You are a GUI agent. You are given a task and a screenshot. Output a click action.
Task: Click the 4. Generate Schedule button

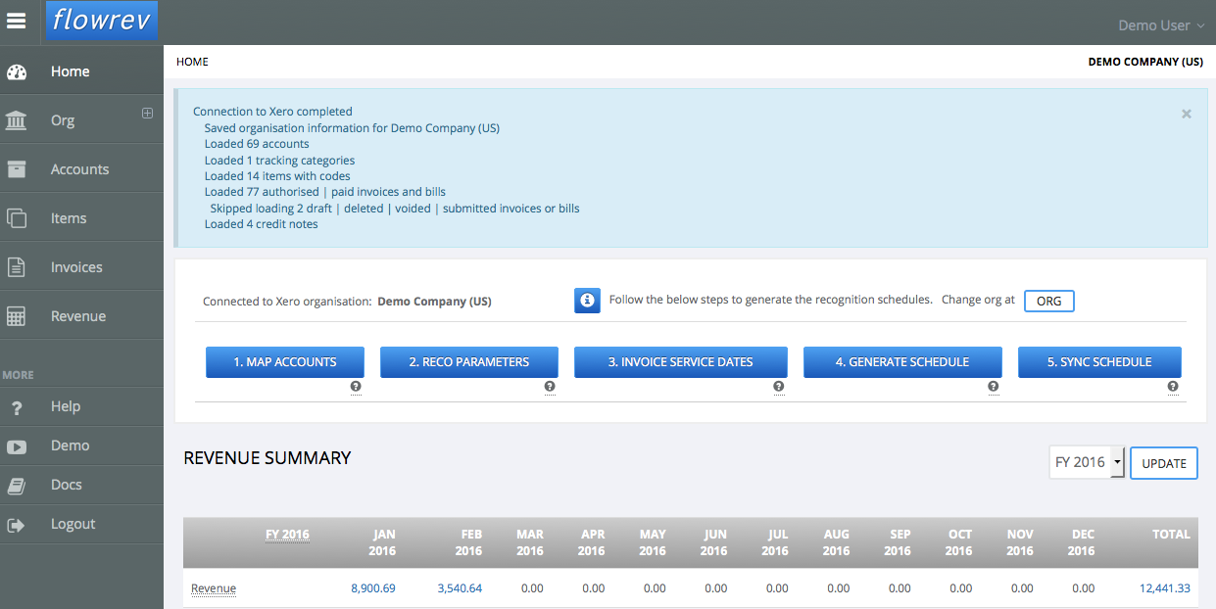902,361
